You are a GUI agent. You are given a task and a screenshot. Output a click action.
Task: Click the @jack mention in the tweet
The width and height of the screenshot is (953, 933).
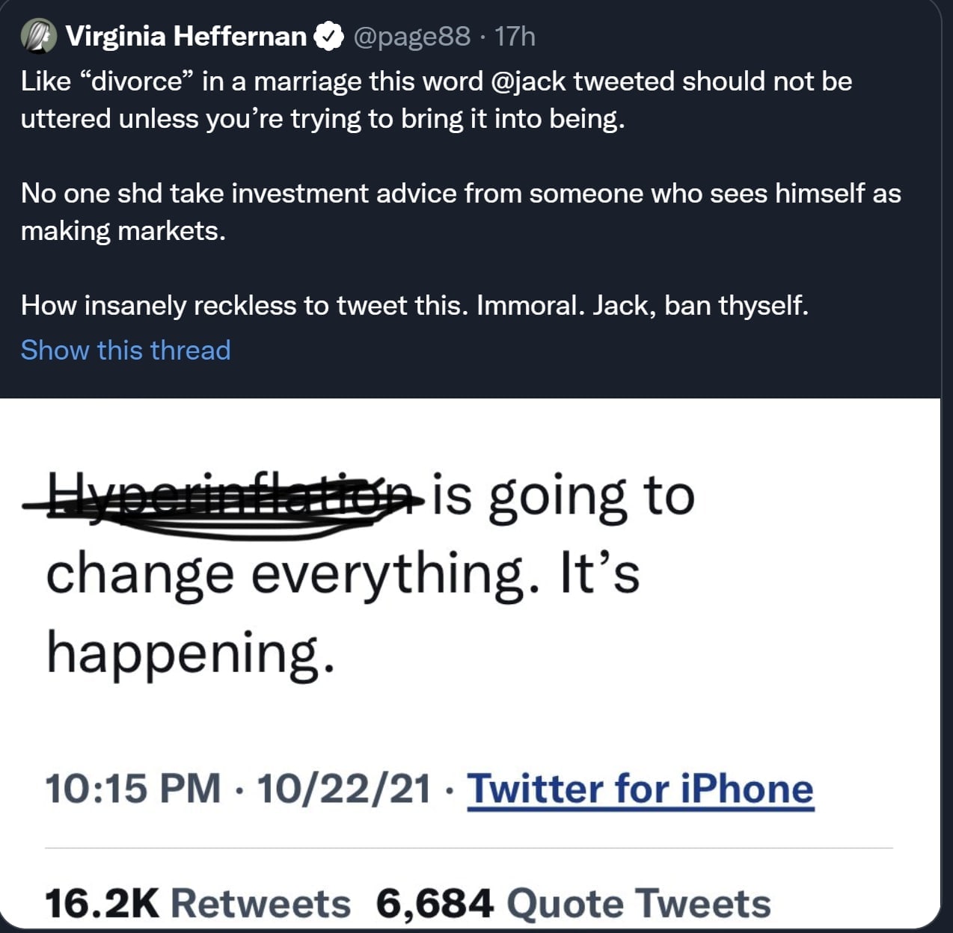528,81
